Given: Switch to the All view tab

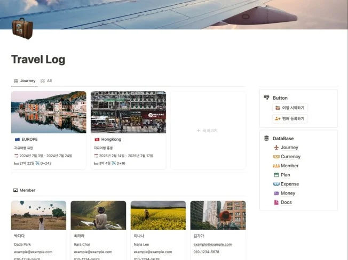Looking at the screenshot, I should click(46, 81).
